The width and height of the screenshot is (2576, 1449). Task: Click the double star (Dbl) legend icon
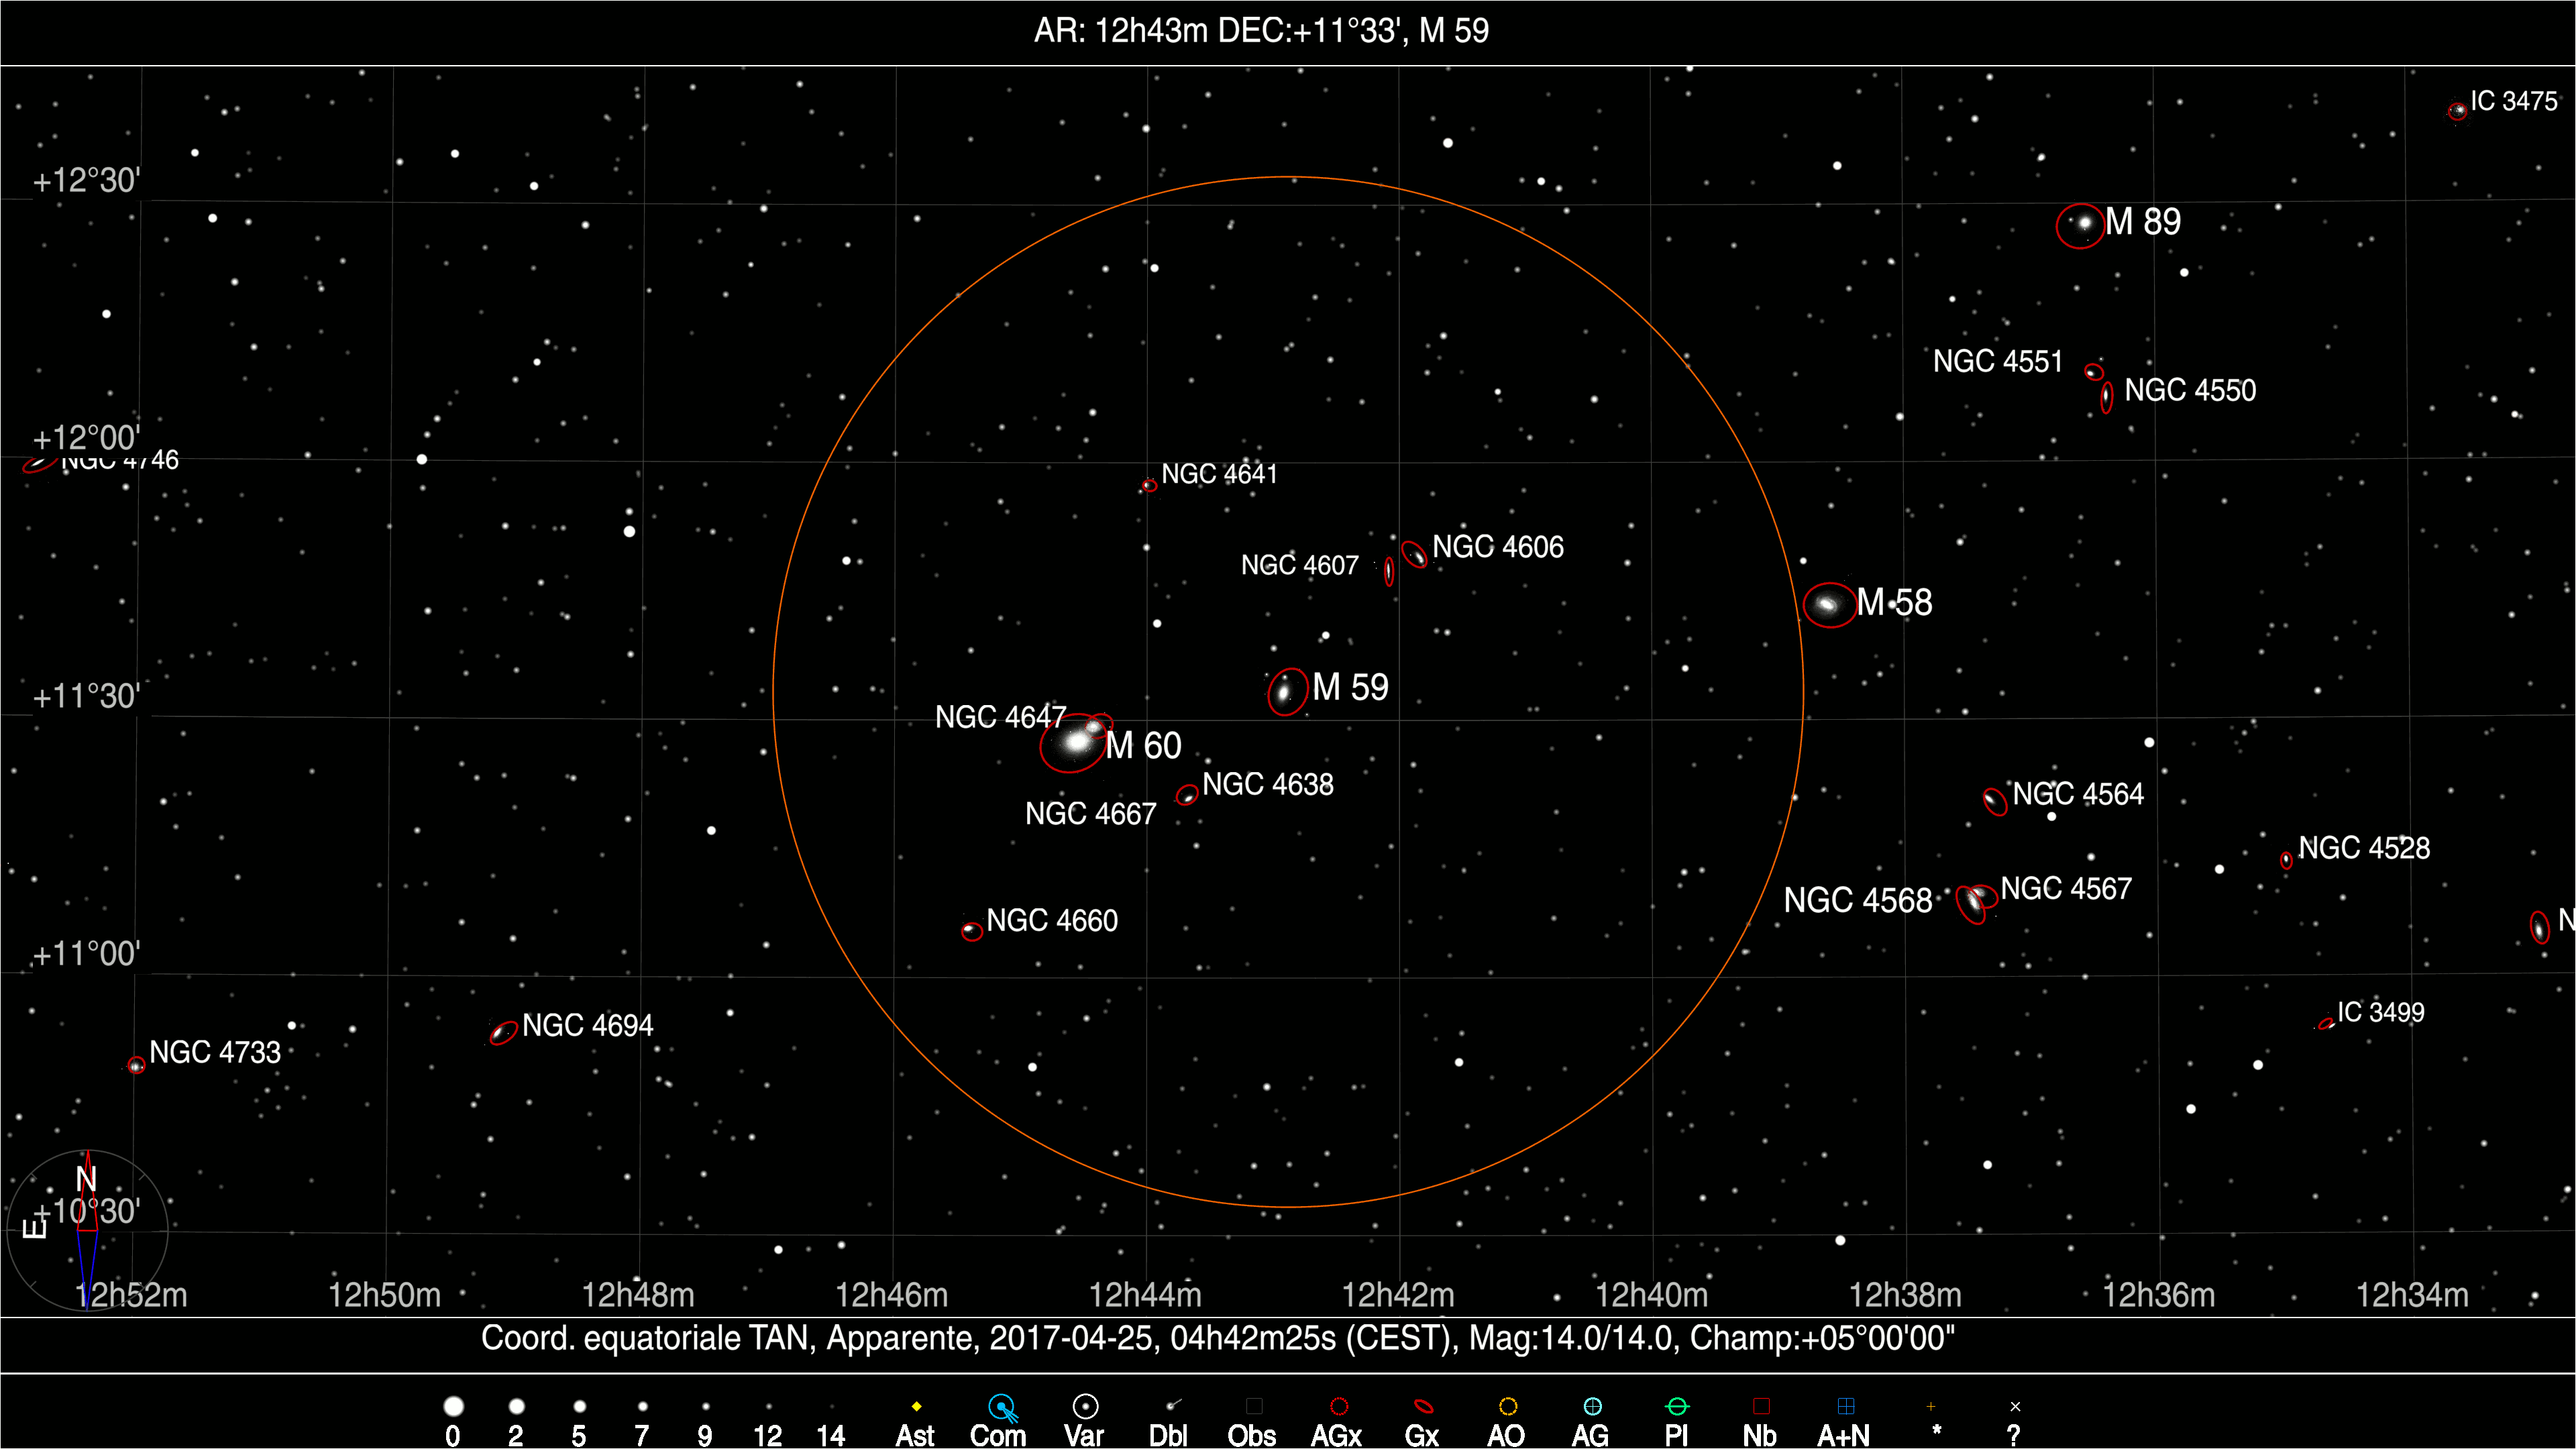1172,1406
